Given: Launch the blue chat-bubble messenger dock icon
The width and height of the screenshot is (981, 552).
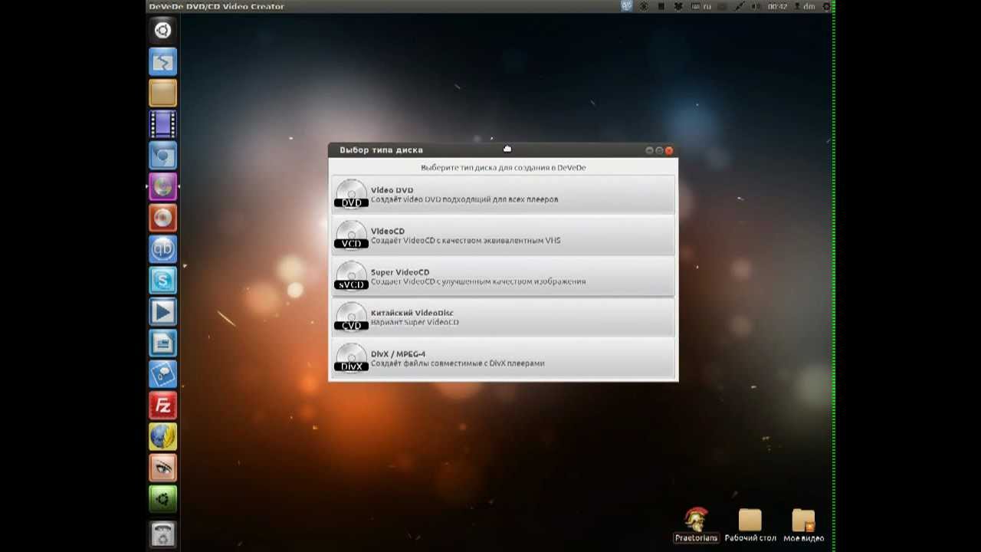Looking at the screenshot, I should click(162, 374).
